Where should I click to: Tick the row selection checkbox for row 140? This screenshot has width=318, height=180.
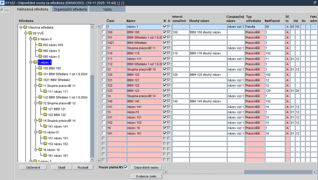click(104, 101)
